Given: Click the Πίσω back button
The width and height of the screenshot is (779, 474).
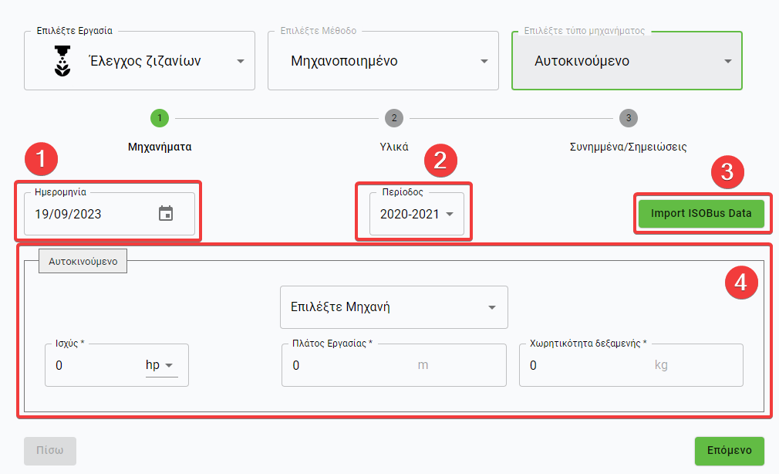Looking at the screenshot, I should point(50,451).
